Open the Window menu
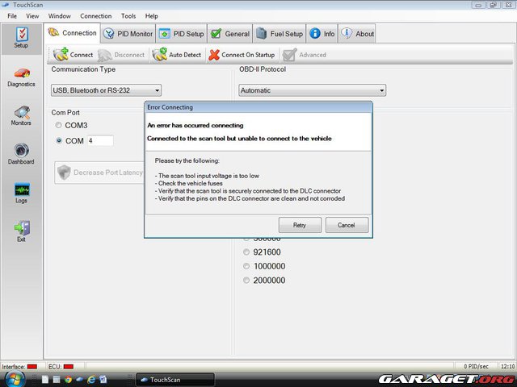This screenshot has width=517, height=387. [59, 16]
